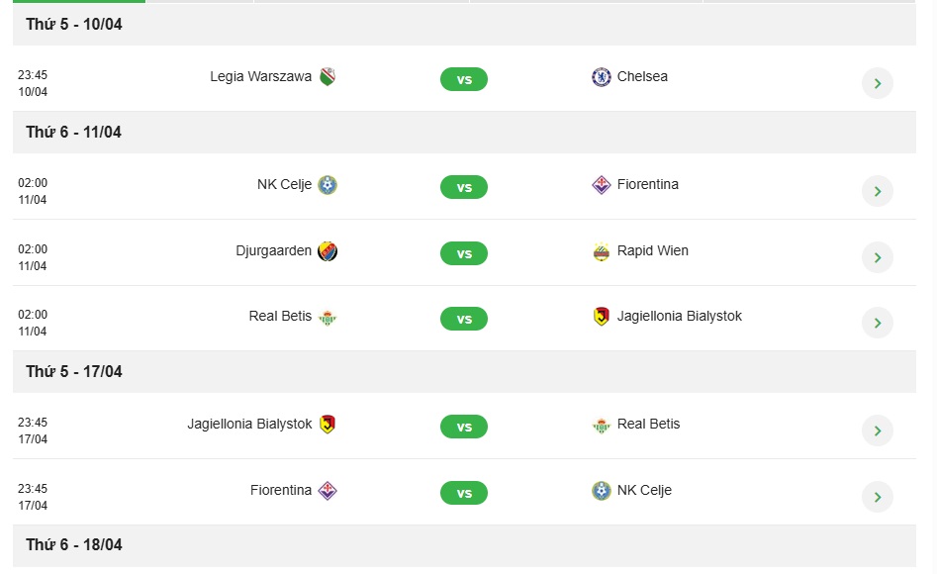937x574 pixels.
Task: Click the Rapid Wien team logo
Action: tap(602, 251)
